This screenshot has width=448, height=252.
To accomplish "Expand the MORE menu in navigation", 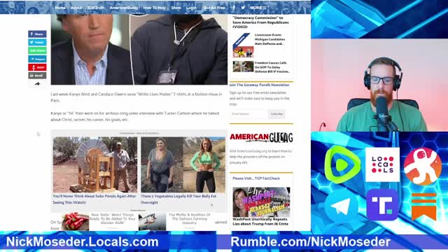I will [258, 8].
